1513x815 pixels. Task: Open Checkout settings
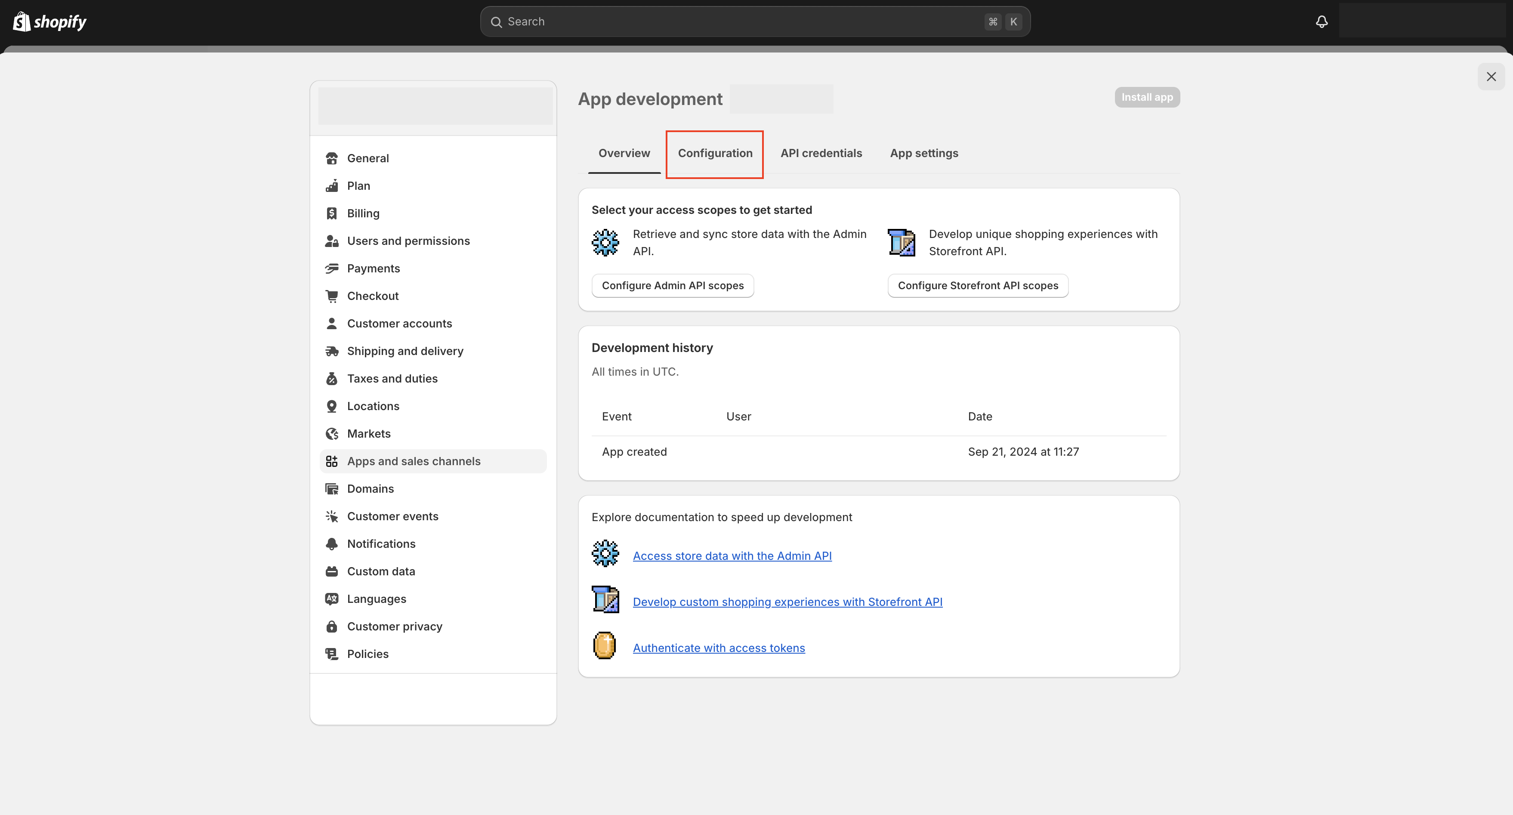433,296
